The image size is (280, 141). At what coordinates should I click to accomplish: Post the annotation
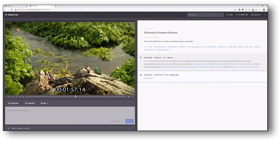(x=129, y=121)
